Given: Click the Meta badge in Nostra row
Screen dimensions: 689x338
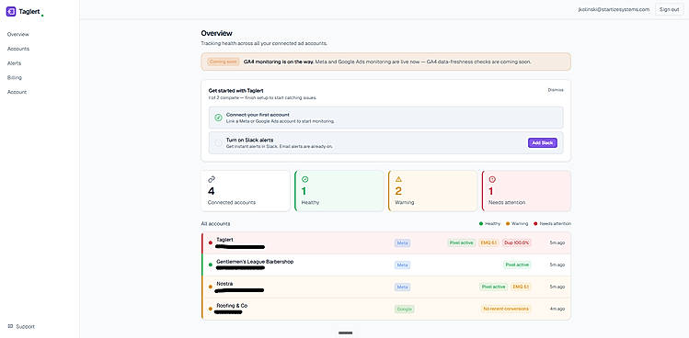Looking at the screenshot, I should point(403,287).
